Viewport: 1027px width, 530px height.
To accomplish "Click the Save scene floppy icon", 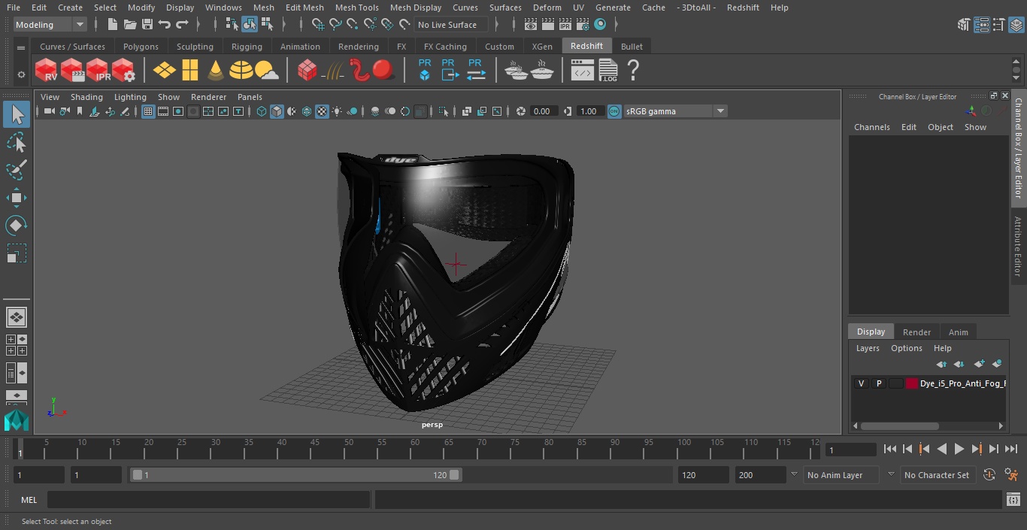I will click(147, 25).
